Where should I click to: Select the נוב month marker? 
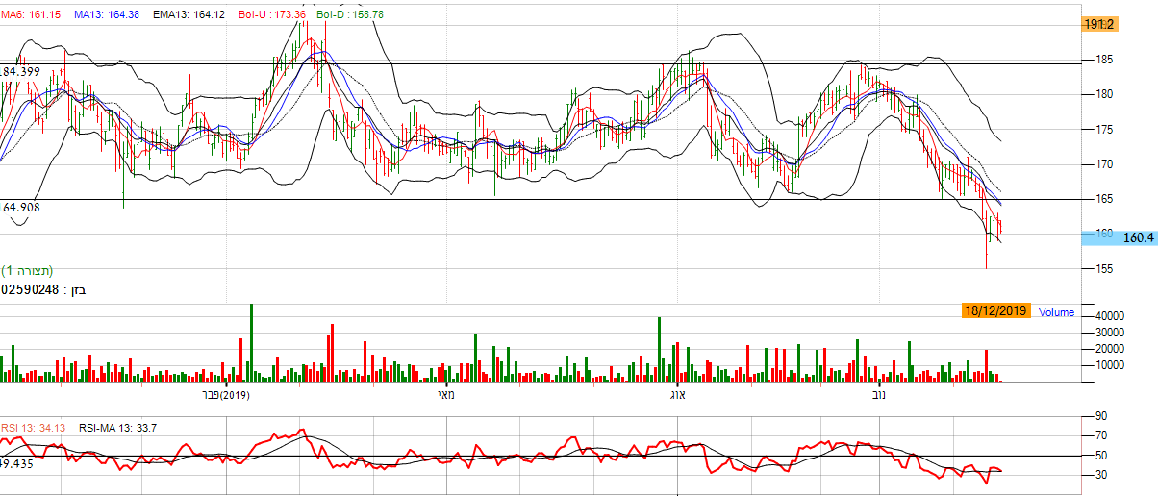[878, 394]
